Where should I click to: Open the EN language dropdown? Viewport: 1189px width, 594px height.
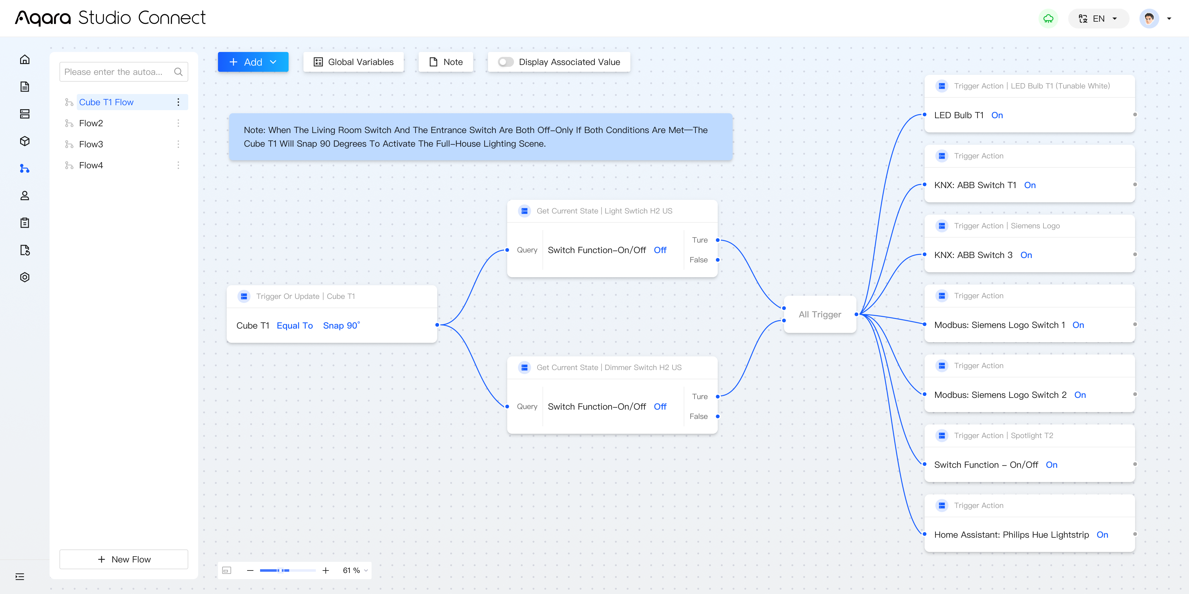click(1098, 19)
